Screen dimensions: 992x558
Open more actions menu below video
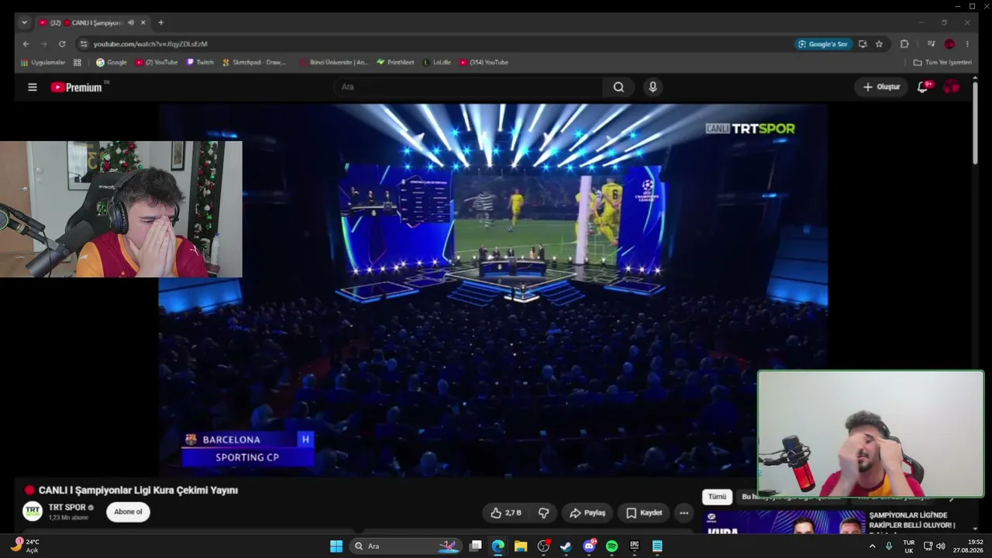coord(684,513)
